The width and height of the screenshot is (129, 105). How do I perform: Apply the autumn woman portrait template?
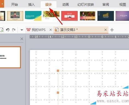88,16
